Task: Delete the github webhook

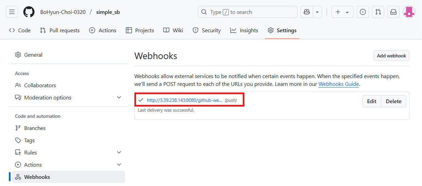Action: coord(393,101)
